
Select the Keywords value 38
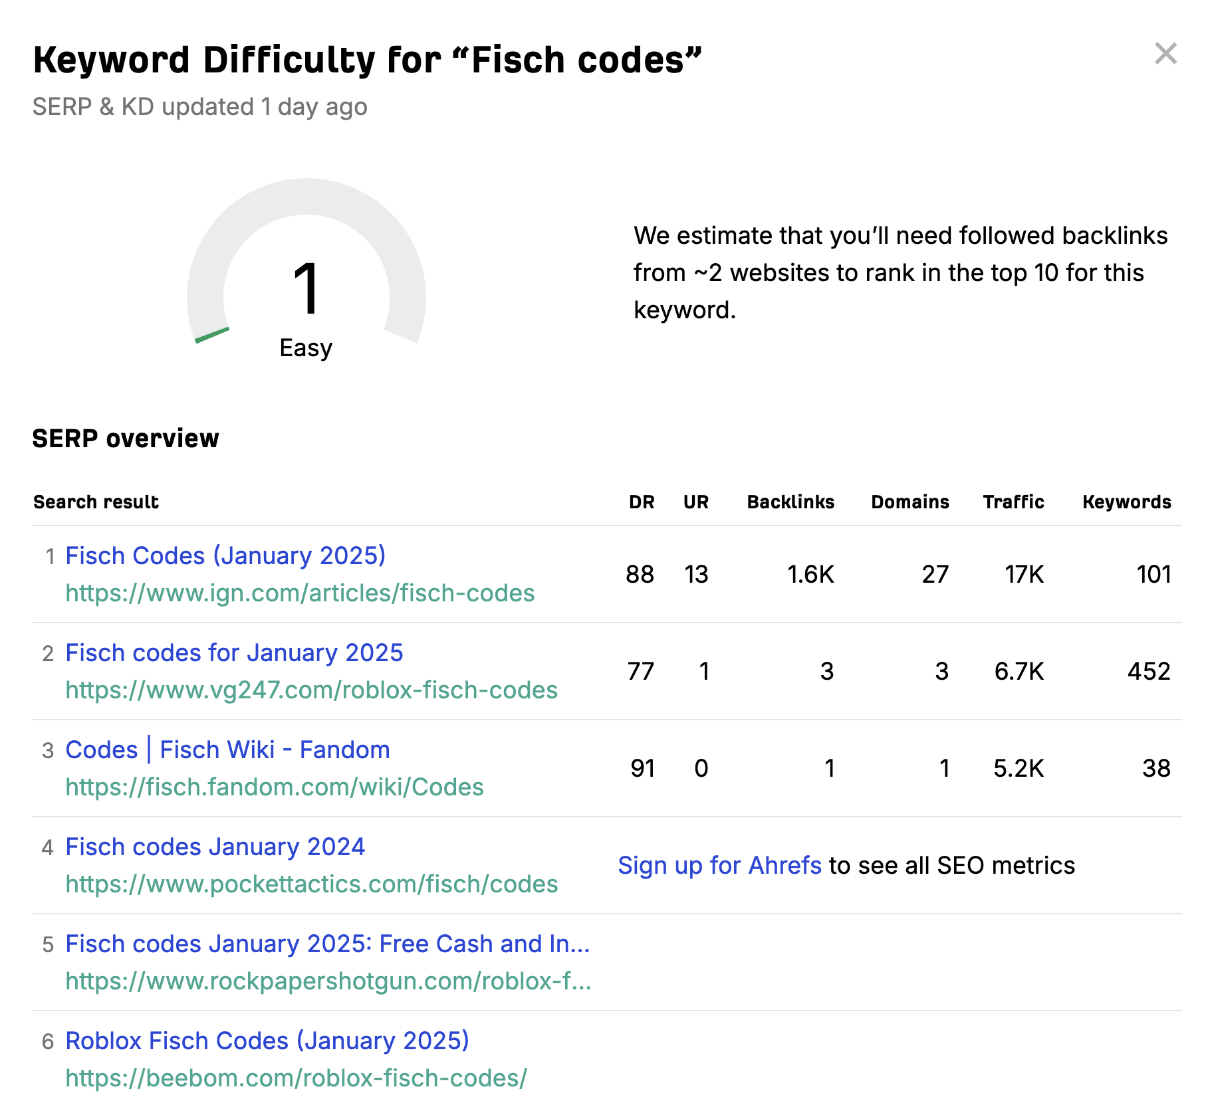tap(1156, 768)
